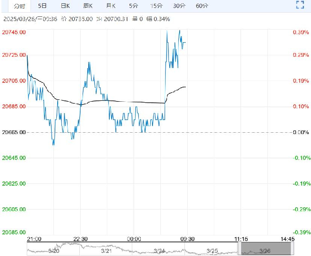Jump to 3/25 in the timeline navigator
The width and height of the screenshot is (311, 256).
click(212, 251)
